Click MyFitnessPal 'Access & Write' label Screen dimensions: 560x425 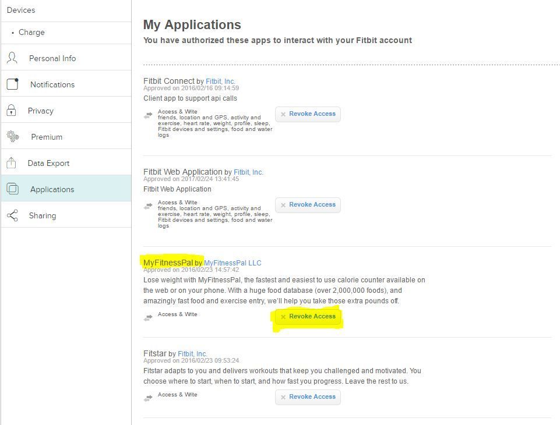click(x=178, y=314)
